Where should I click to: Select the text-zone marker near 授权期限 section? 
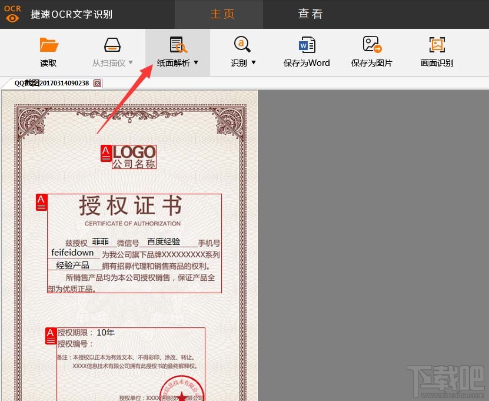pos(52,336)
